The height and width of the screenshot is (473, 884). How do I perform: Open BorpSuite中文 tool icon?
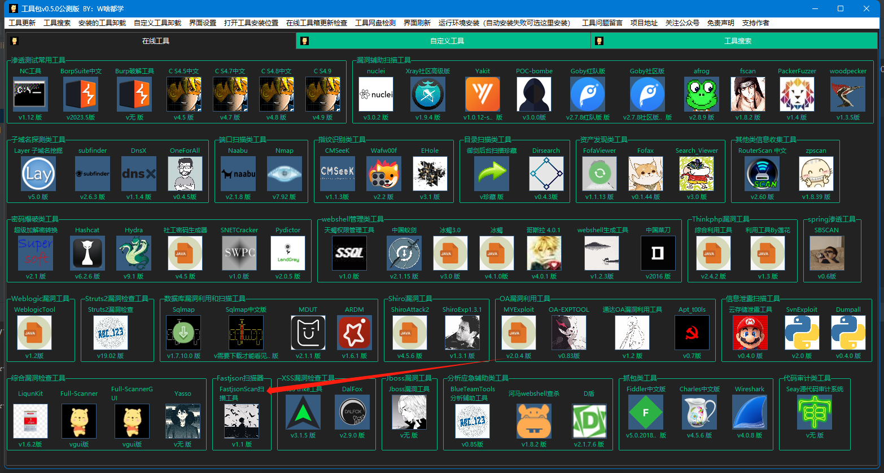coord(81,94)
